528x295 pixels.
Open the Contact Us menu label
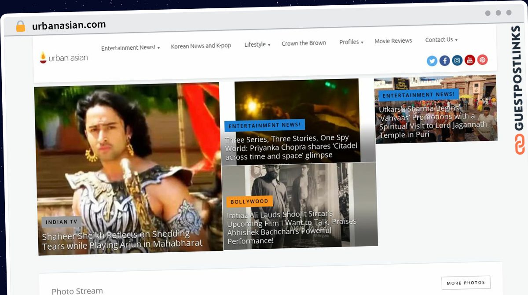pyautogui.click(x=439, y=40)
